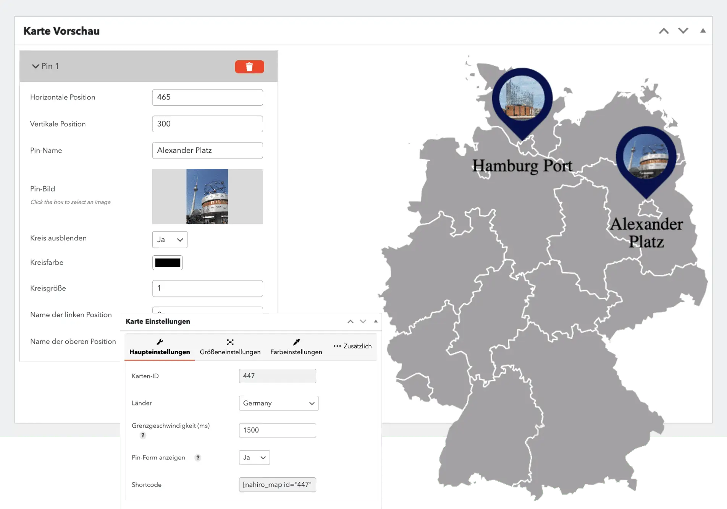Collapse the Pin 1 section
This screenshot has height=509, width=727.
[36, 66]
